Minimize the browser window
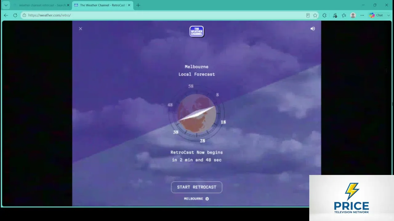The width and height of the screenshot is (394, 221). (363, 5)
